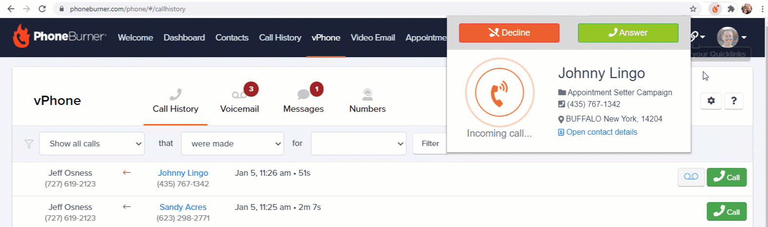The image size is (768, 227).
Task: Click 'Appointment Setter Campaign' folder text
Action: click(x=620, y=92)
